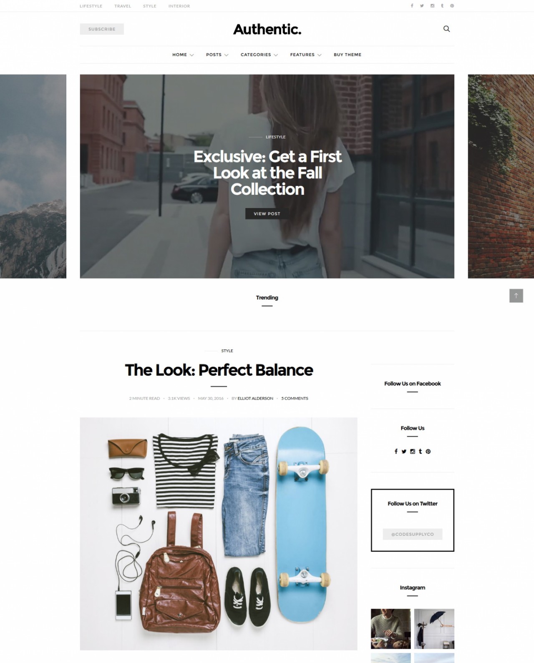This screenshot has width=534, height=663.
Task: Click the View Post button
Action: click(x=267, y=213)
